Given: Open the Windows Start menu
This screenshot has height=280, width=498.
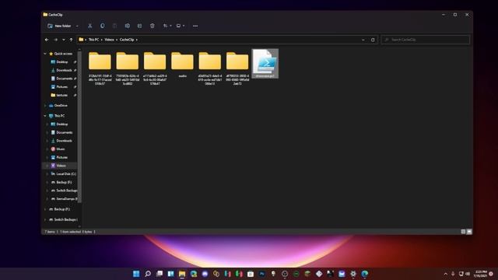Looking at the screenshot, I should click(136, 274).
